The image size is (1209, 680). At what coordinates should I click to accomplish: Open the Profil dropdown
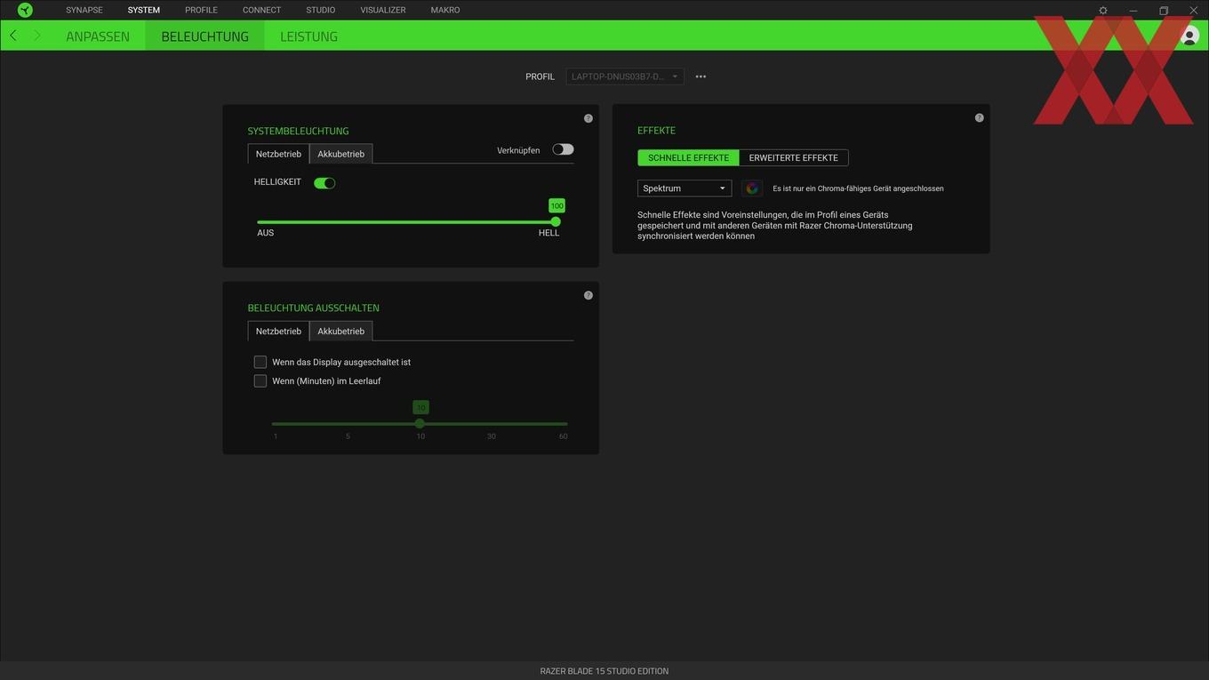tap(625, 76)
